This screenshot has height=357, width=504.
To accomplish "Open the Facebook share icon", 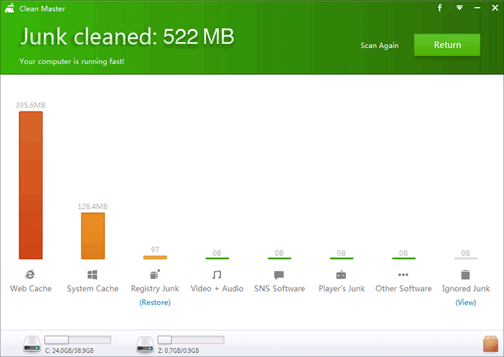I will (440, 8).
